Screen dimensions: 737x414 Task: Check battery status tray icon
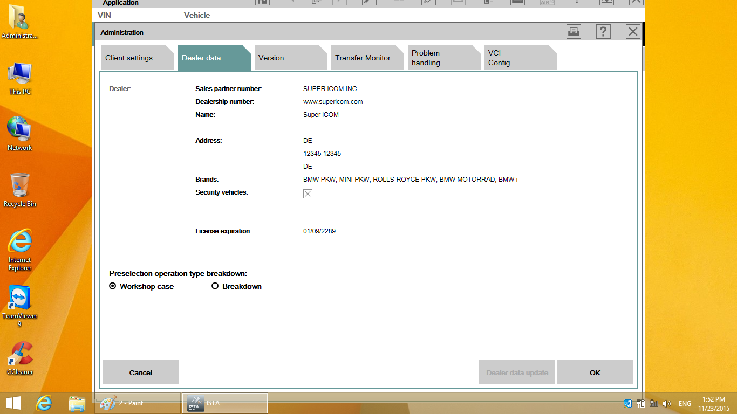click(x=641, y=403)
